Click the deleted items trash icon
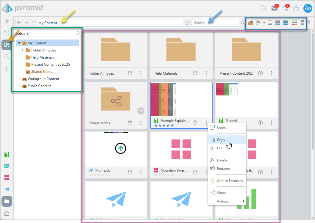Viewport: 315px width, 223px height. [302, 23]
